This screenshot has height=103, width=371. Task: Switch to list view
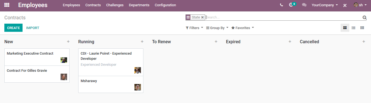[354, 28]
